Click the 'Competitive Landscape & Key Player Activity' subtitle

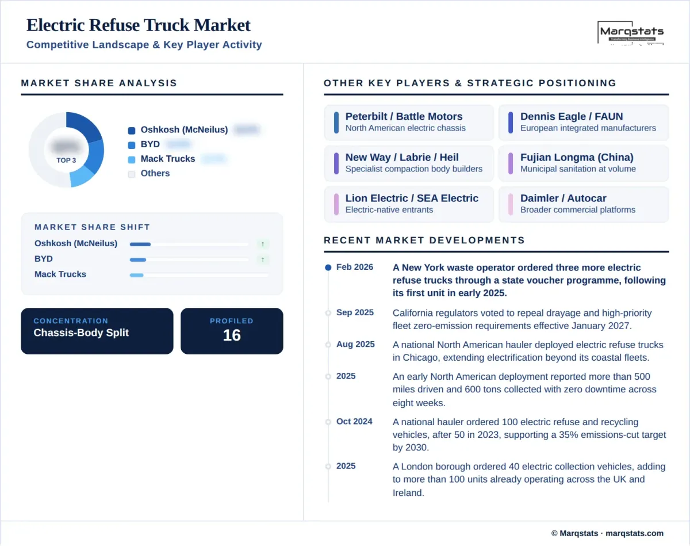[x=144, y=45]
